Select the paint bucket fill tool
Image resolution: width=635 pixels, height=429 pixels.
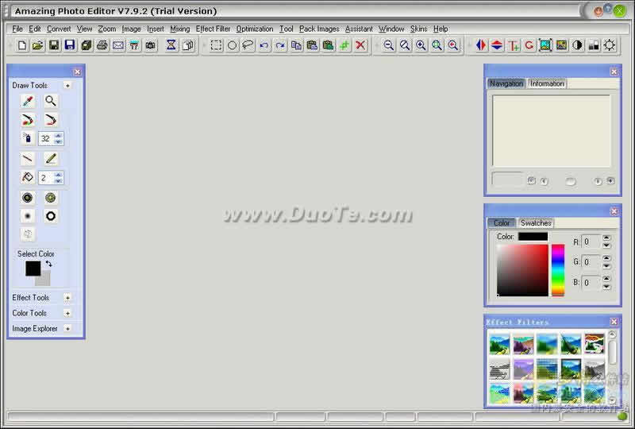28,177
